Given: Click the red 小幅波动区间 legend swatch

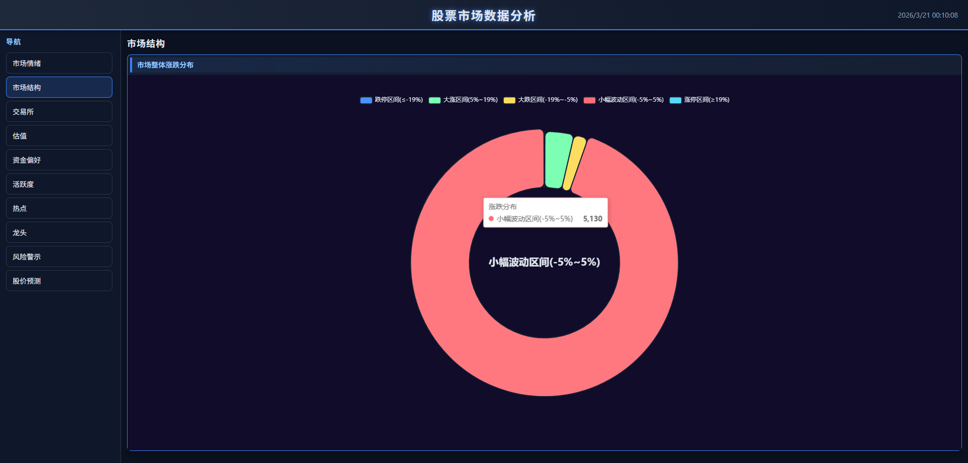Looking at the screenshot, I should tap(589, 100).
